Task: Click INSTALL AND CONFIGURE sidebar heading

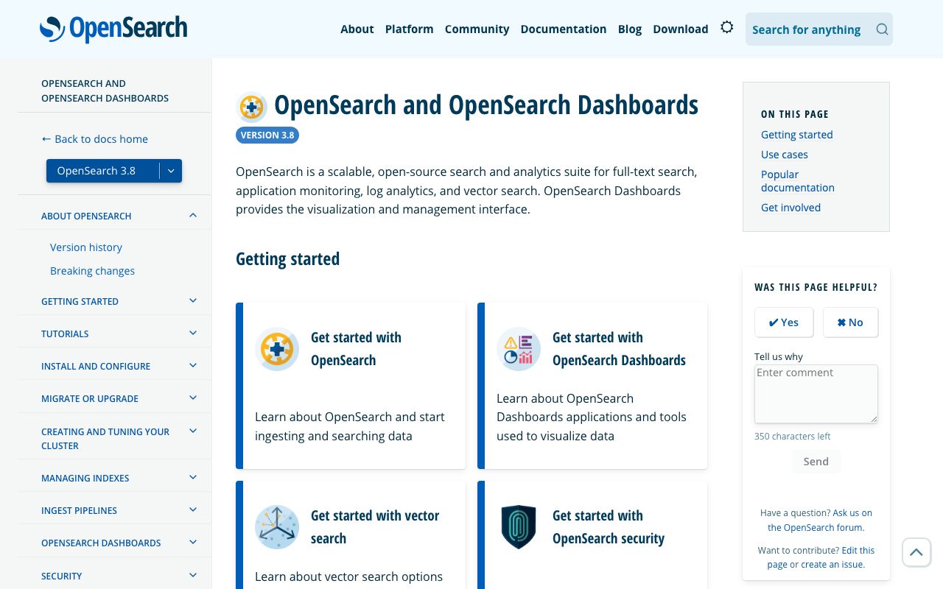Action: [x=96, y=366]
